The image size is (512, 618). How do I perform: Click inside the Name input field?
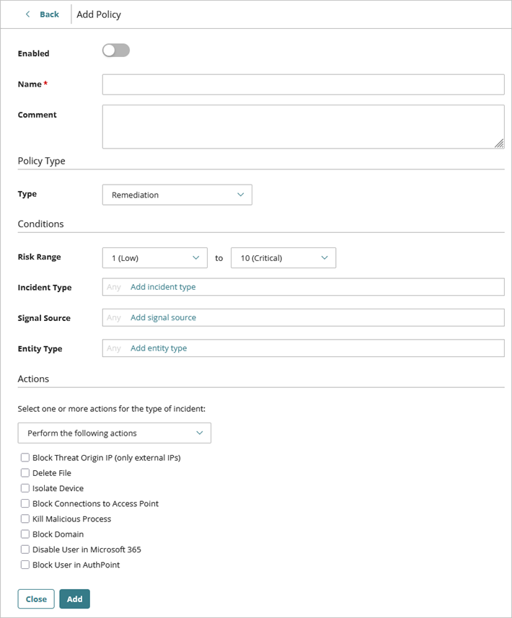303,84
